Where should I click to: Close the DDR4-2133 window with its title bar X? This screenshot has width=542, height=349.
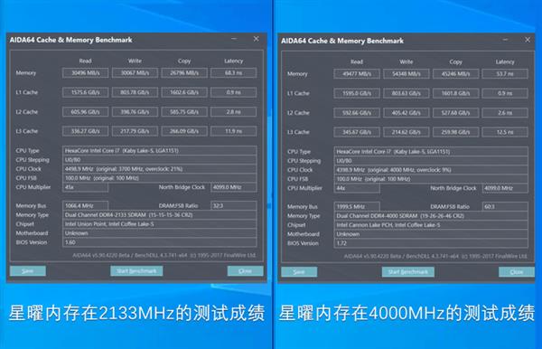point(256,39)
